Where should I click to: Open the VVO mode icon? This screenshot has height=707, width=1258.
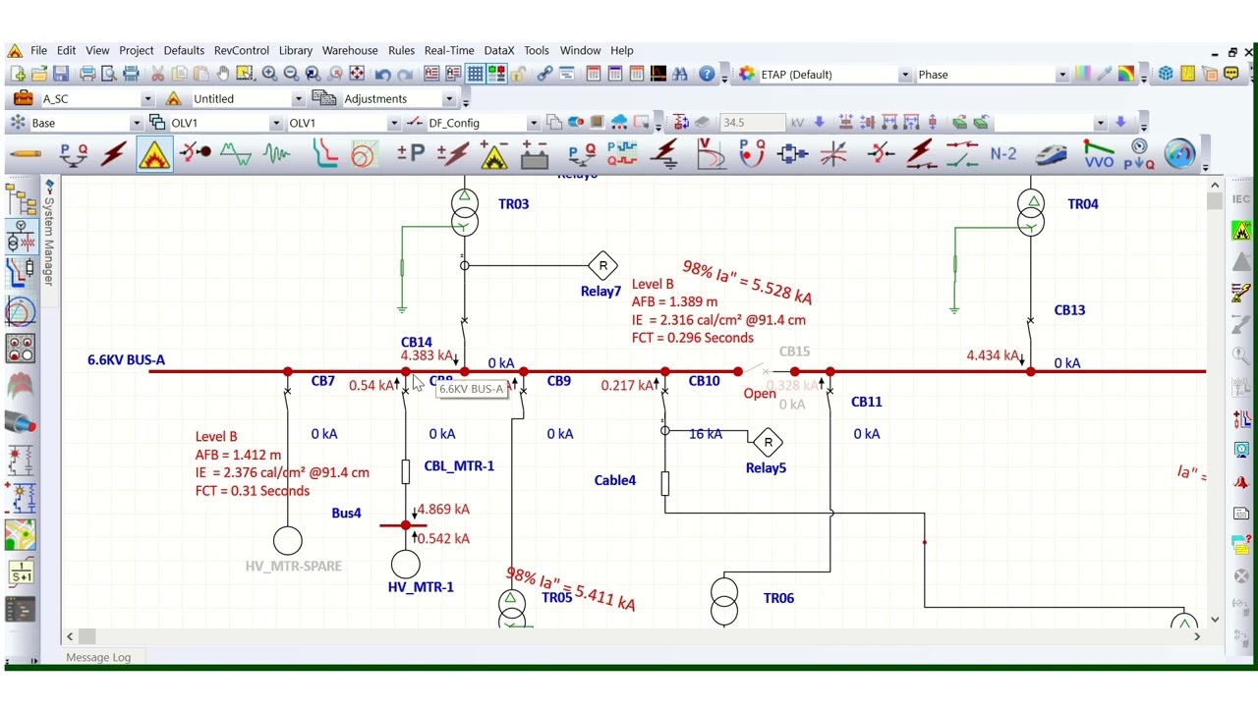pos(1099,154)
